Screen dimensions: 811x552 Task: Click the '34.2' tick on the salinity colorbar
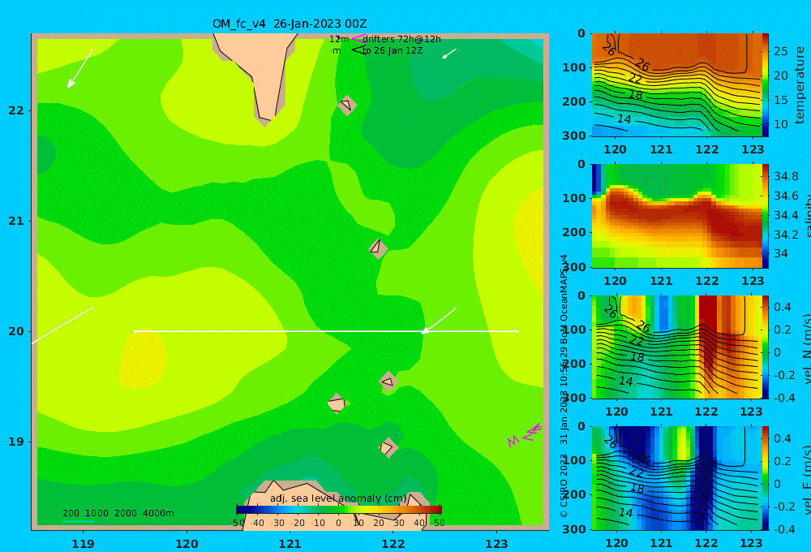click(786, 235)
